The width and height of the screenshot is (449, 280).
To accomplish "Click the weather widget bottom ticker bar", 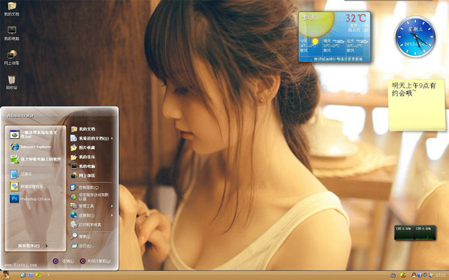I will coord(335,59).
